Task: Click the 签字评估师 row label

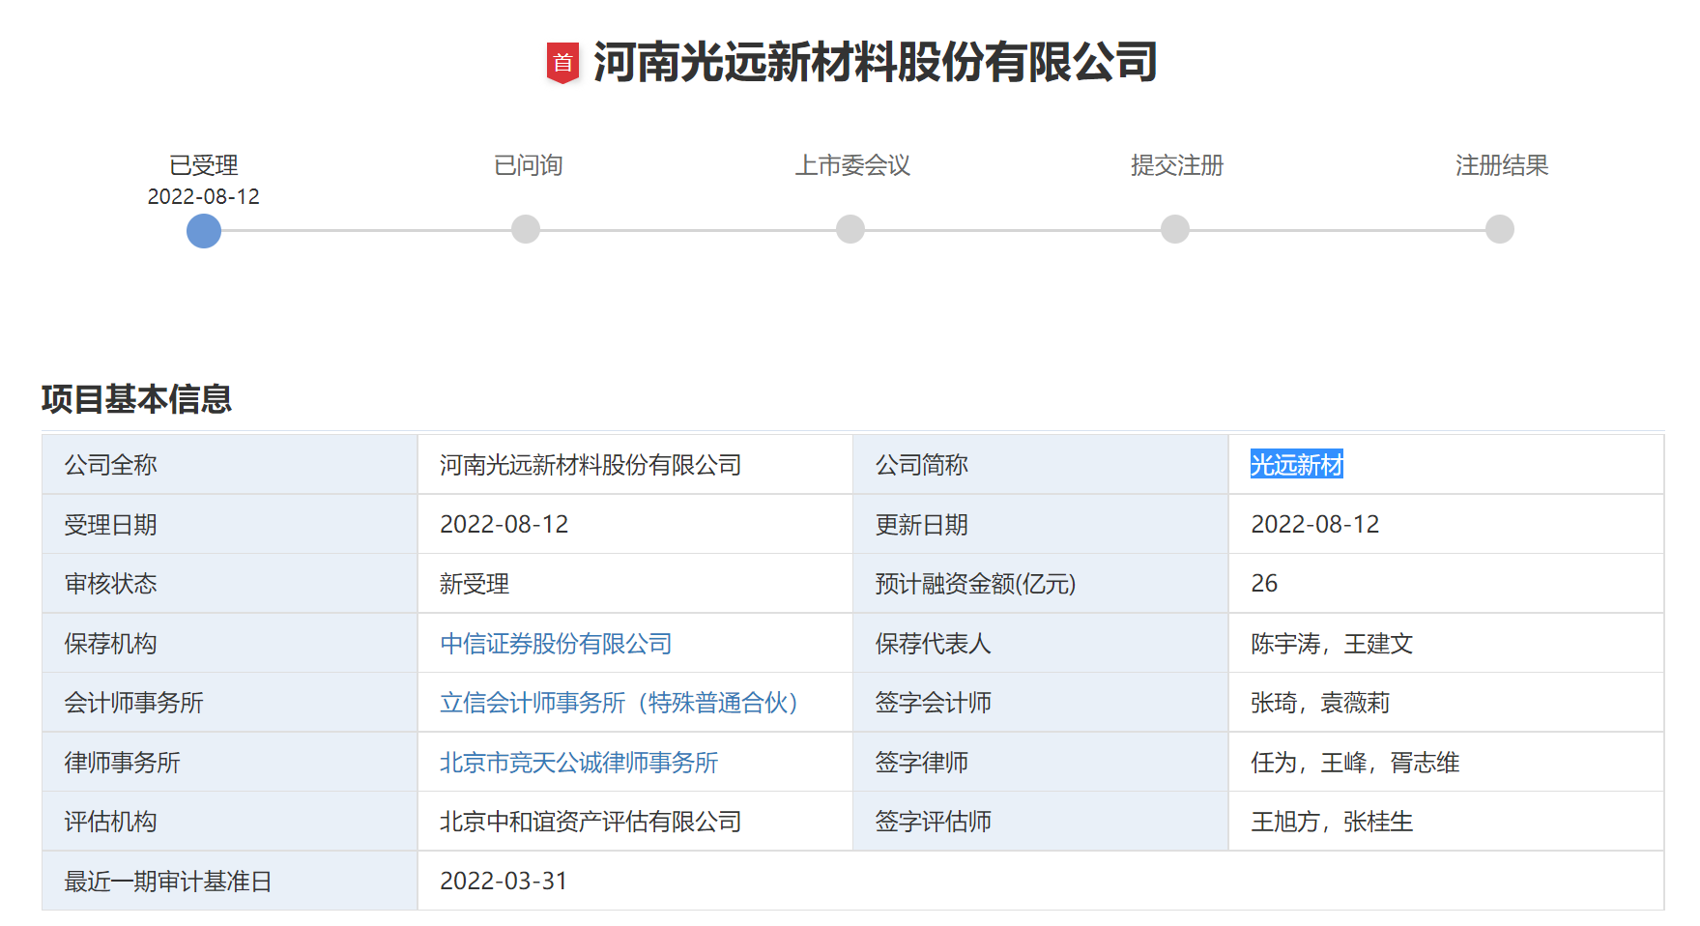Action: (933, 822)
